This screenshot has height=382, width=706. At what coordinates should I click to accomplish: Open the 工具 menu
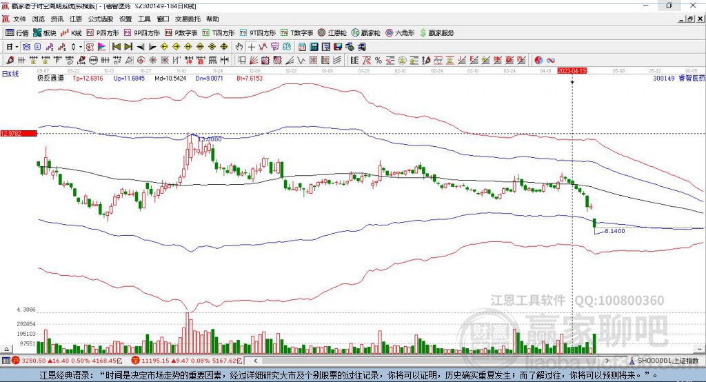pos(144,19)
